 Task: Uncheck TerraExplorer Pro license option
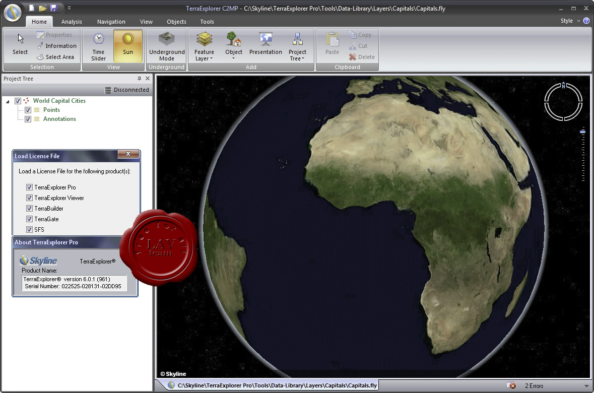tap(30, 187)
